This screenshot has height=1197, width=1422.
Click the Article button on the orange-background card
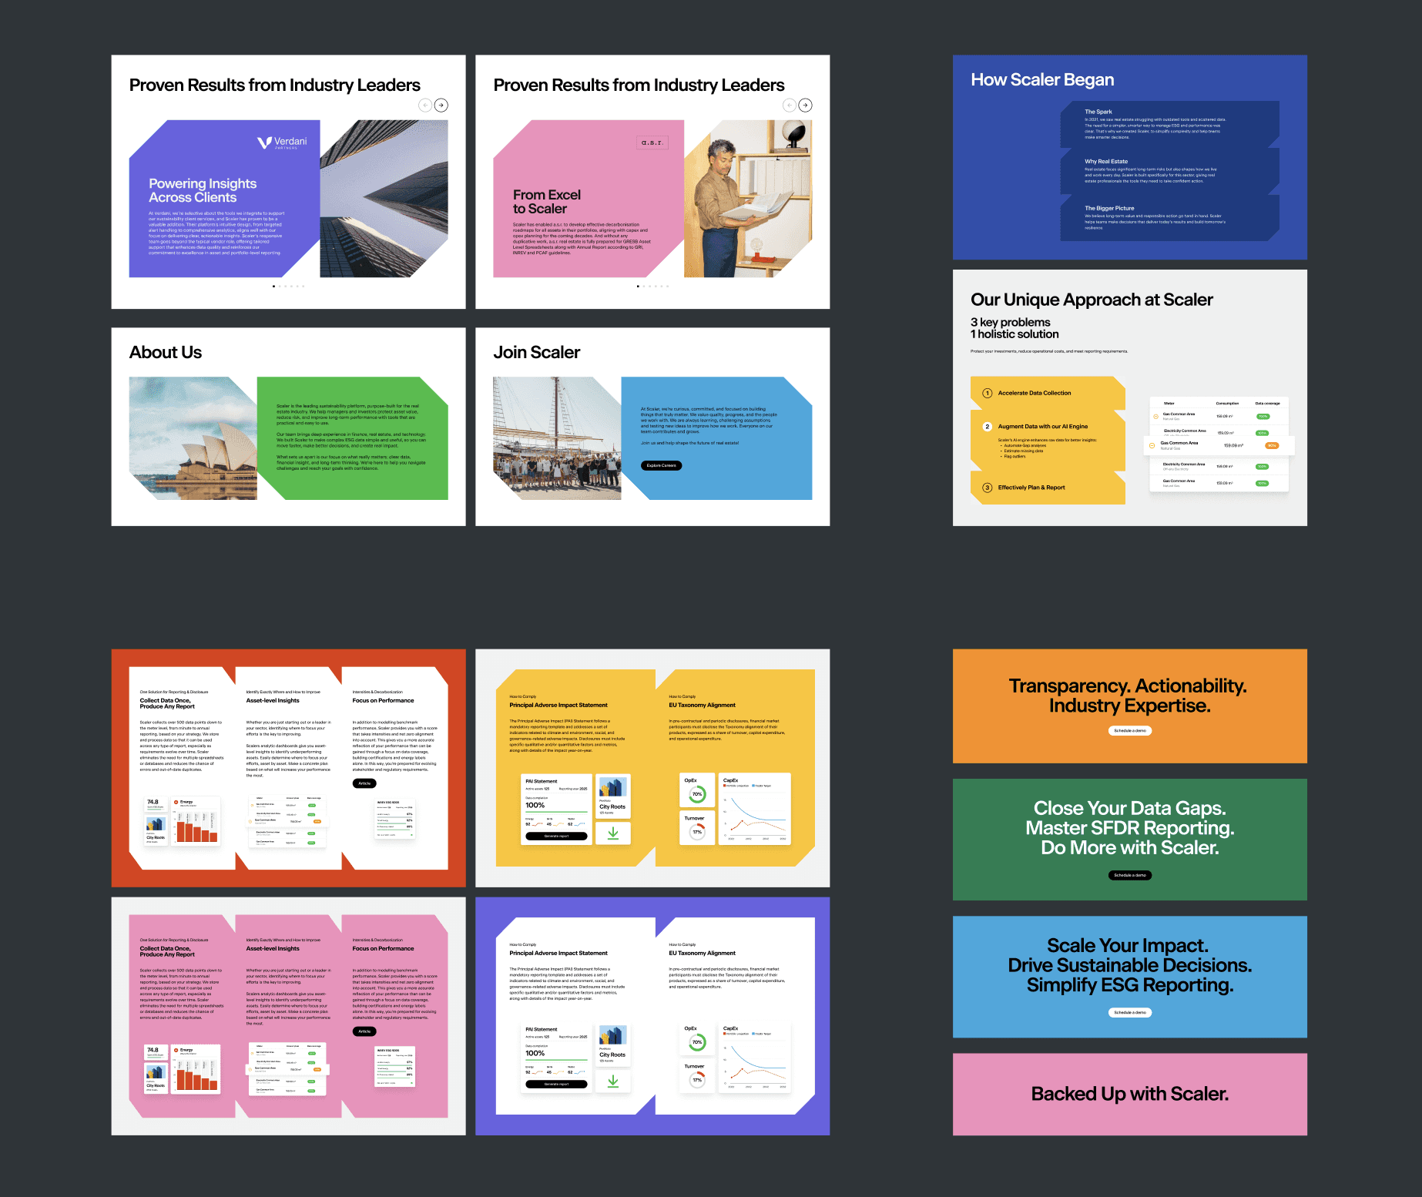[x=364, y=783]
